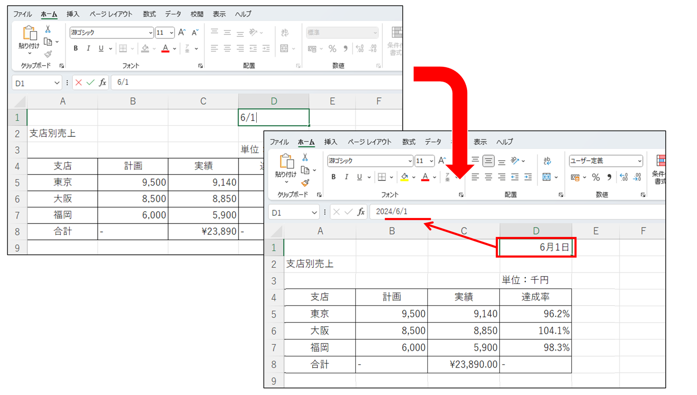Toggle middle align button in front window
The height and width of the screenshot is (395, 697).
tap(488, 161)
